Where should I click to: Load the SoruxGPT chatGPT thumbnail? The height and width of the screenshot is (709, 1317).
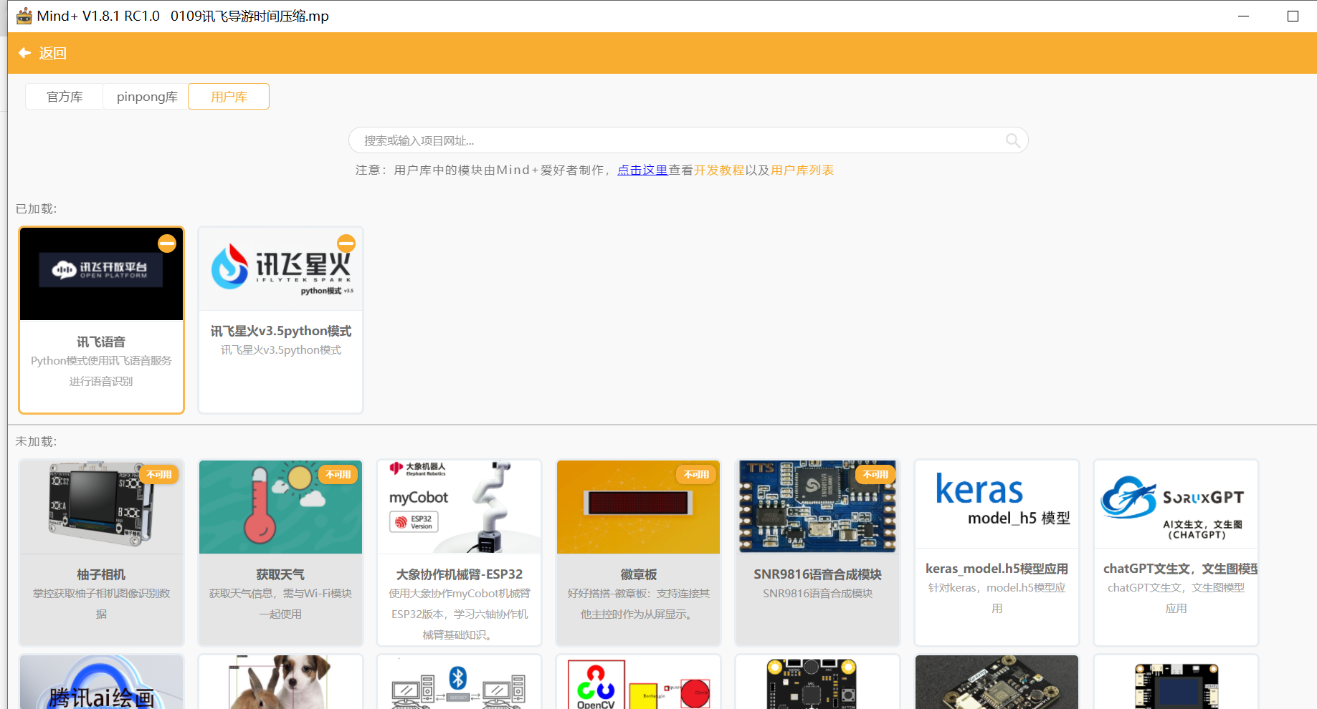pos(1176,504)
